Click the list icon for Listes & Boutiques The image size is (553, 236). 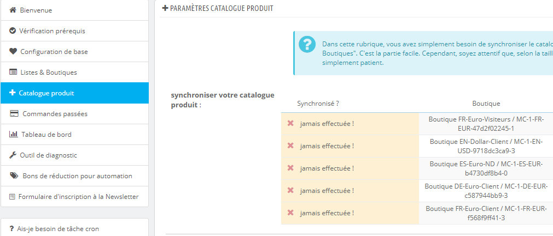(x=13, y=72)
